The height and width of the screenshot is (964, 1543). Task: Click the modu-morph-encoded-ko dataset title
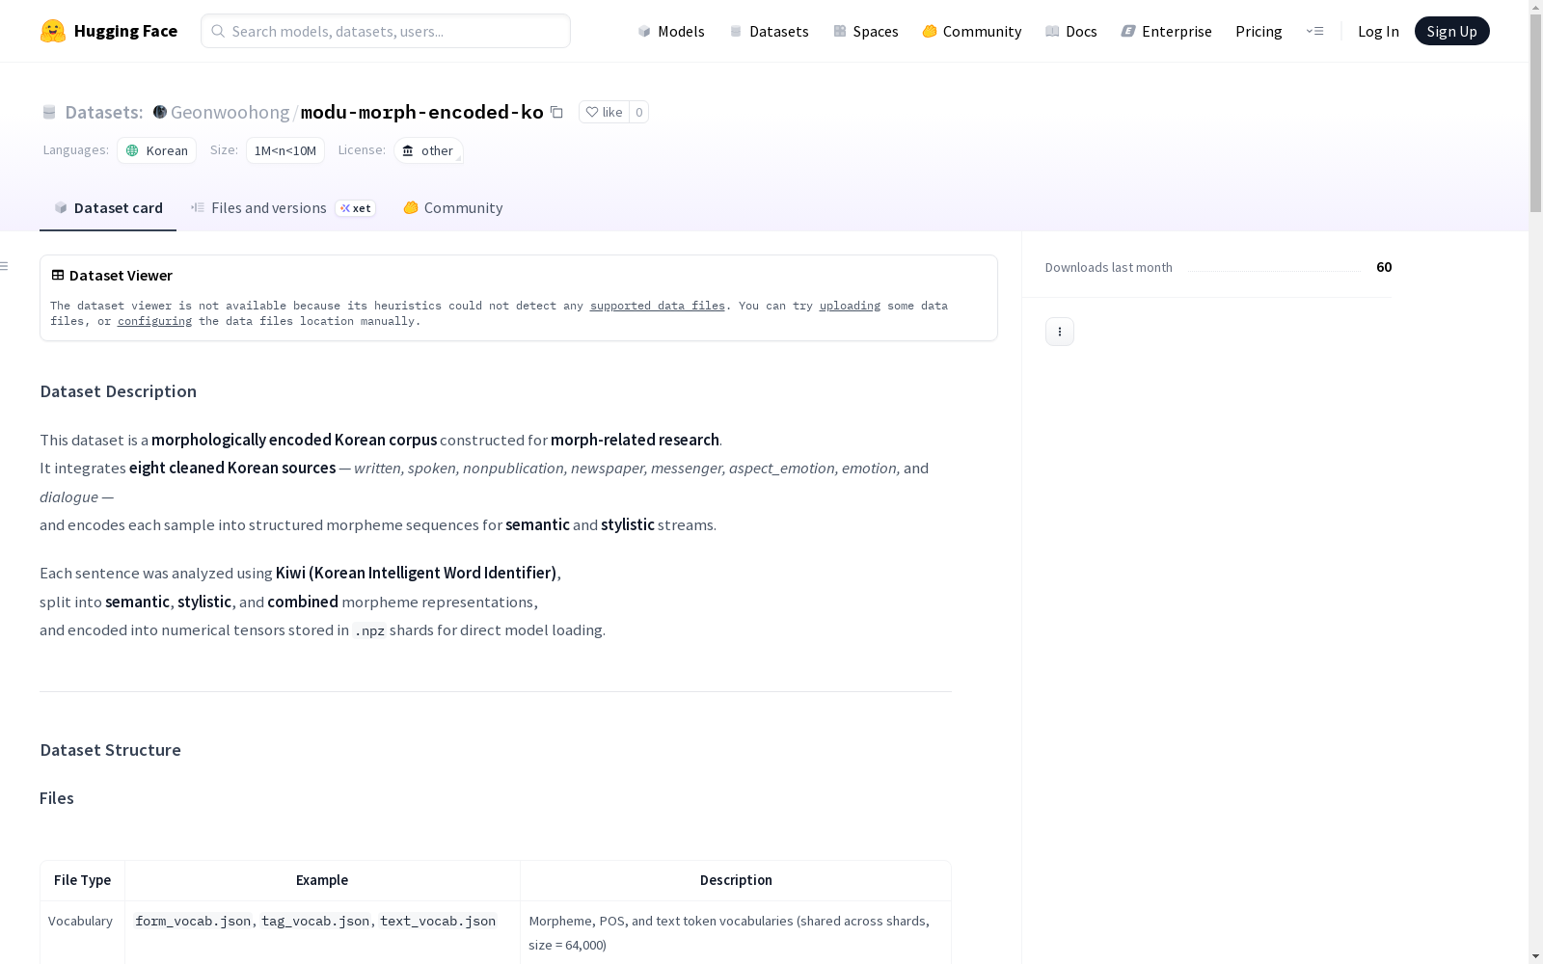pos(421,112)
